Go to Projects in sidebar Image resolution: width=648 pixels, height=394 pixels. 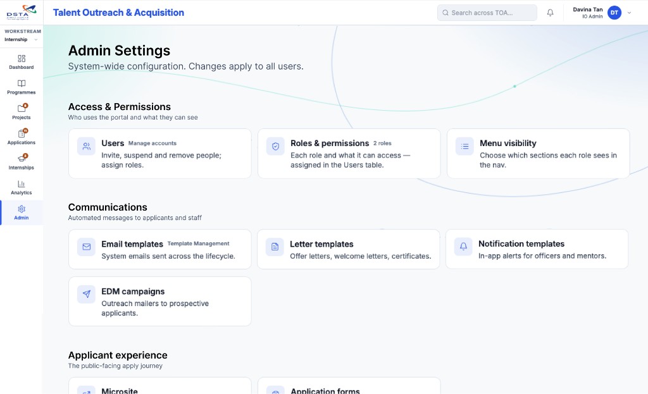click(22, 113)
